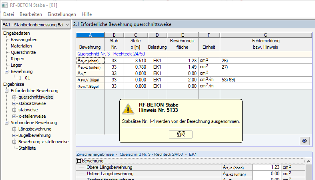Click column header C
The width and height of the screenshot is (315, 180).
(136, 35)
